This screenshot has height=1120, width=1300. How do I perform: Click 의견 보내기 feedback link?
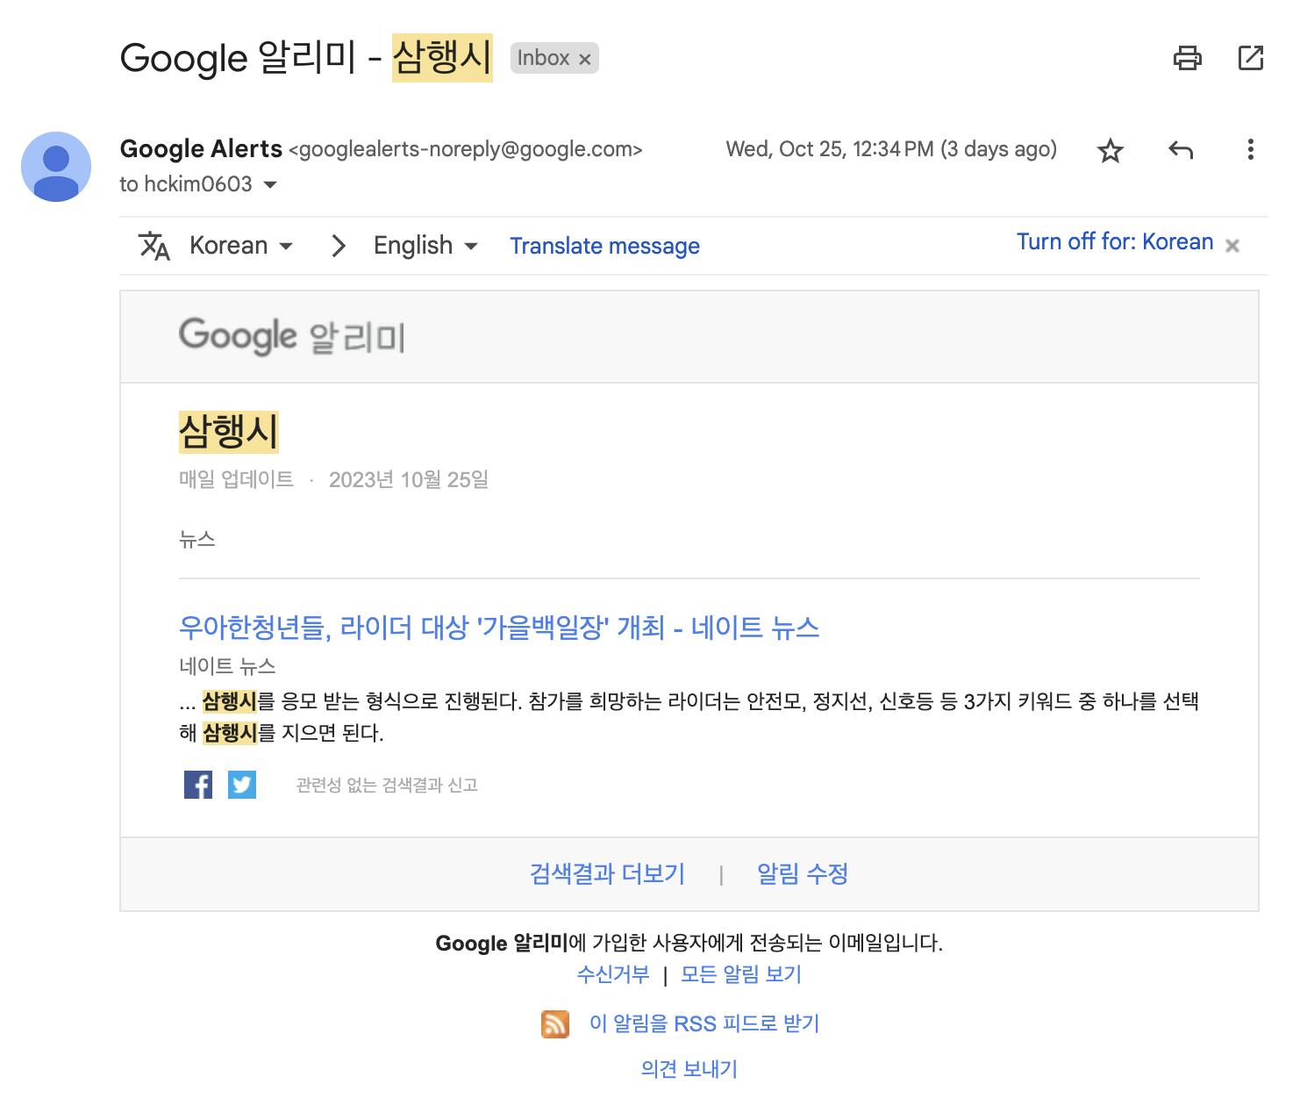point(689,1069)
